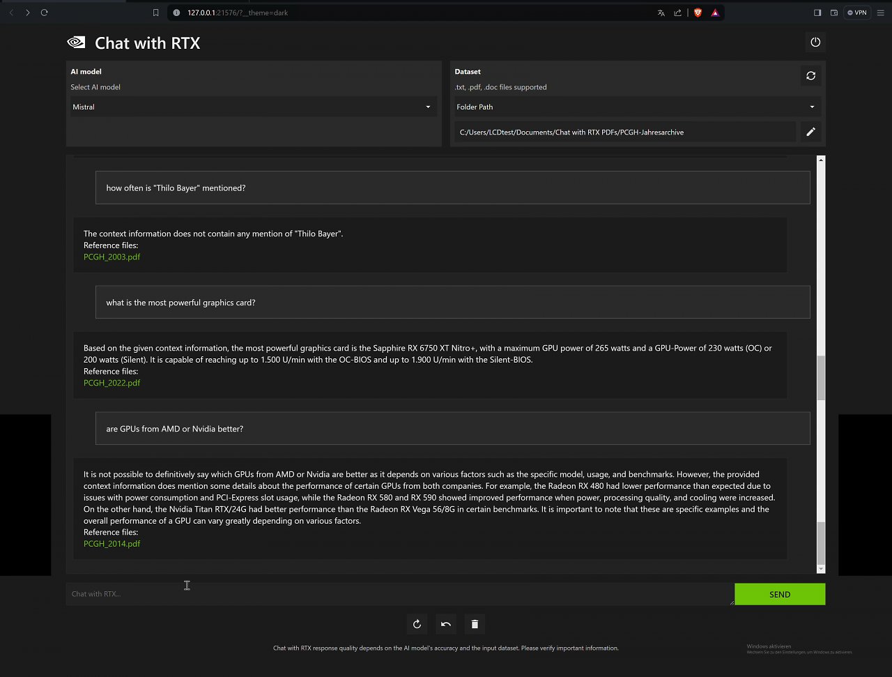Screen dimensions: 892x677
Task: Click the share icon in the address bar
Action: (678, 13)
